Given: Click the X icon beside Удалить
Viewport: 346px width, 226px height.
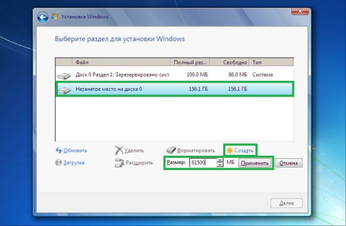Looking at the screenshot, I should [x=119, y=150].
